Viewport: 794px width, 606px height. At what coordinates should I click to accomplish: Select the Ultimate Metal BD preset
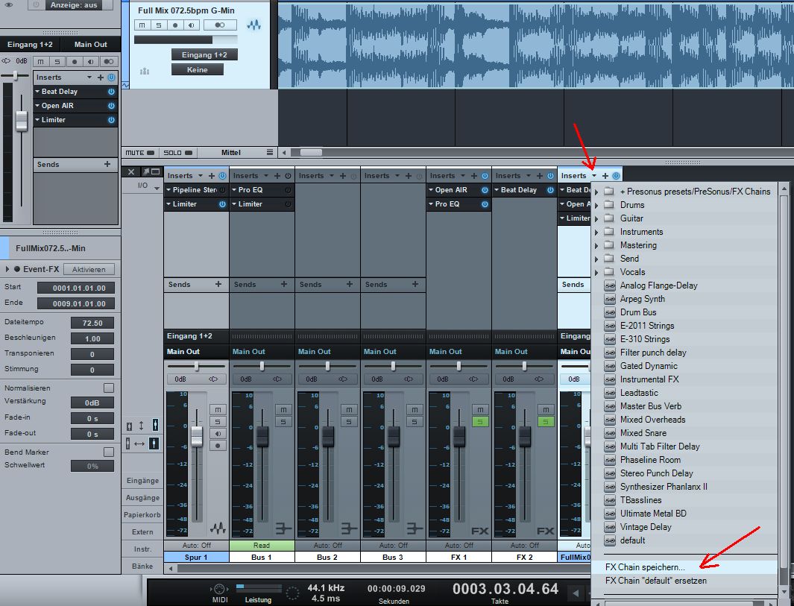[653, 514]
